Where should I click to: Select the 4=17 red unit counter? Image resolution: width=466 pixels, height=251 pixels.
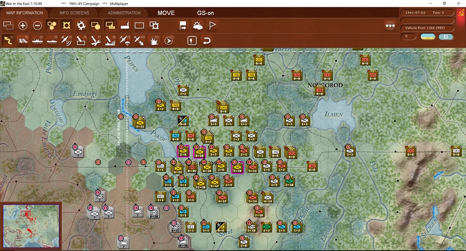click(x=222, y=198)
